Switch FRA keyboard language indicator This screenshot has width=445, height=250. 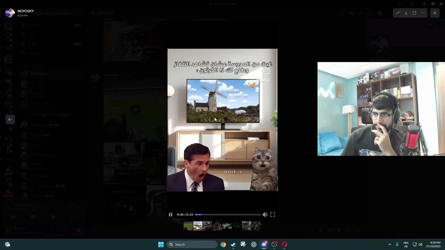pos(406,244)
